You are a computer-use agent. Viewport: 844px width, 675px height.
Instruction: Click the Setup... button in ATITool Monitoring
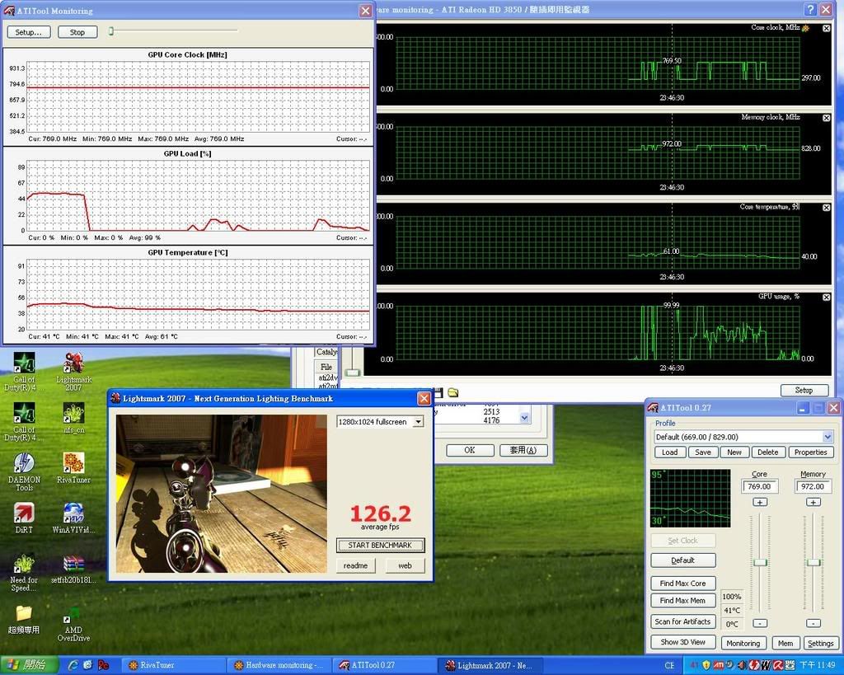29,32
